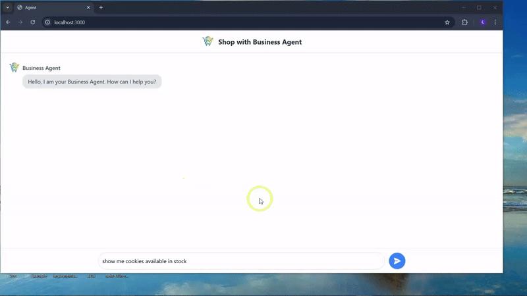Reload the page with the refresh icon

[32, 22]
